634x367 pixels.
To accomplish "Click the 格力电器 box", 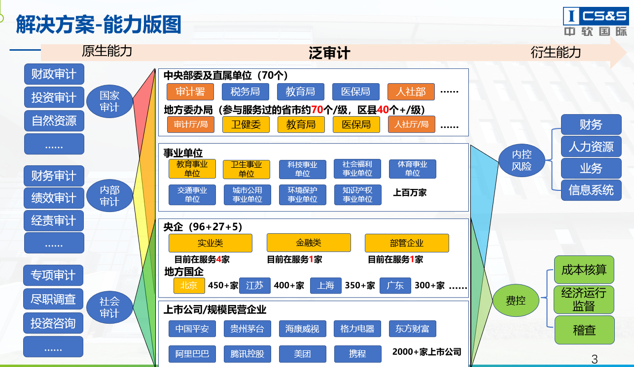I will click(357, 329).
